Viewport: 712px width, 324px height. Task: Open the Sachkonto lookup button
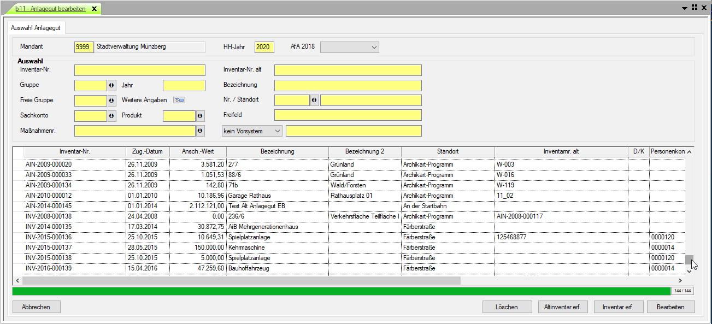[x=112, y=116]
